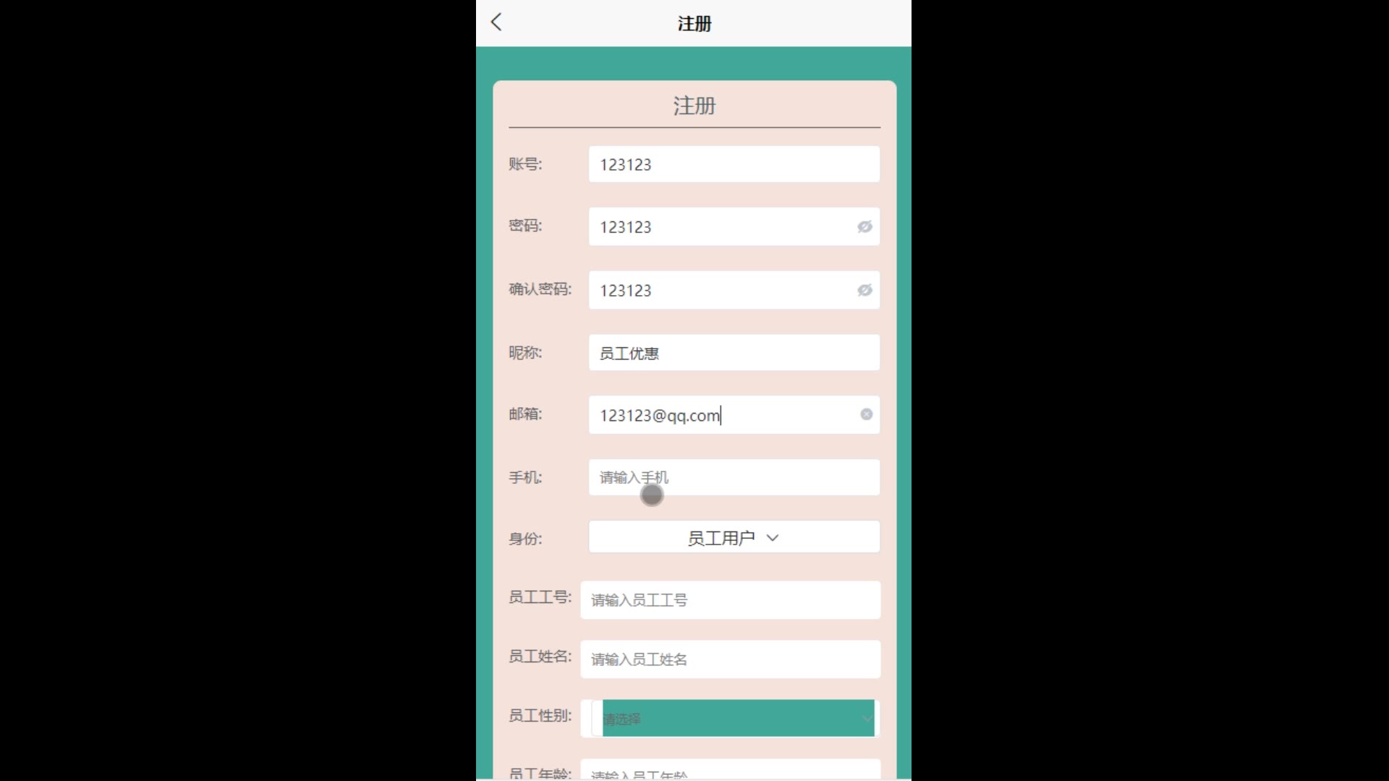Image resolution: width=1389 pixels, height=781 pixels.
Task: Toggle visibility of 确认密码 field
Action: [x=865, y=290]
